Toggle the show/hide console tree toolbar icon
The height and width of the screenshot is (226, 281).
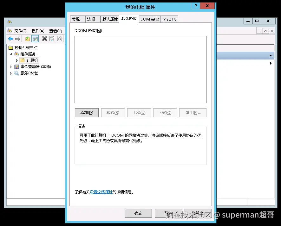[x=35, y=39]
